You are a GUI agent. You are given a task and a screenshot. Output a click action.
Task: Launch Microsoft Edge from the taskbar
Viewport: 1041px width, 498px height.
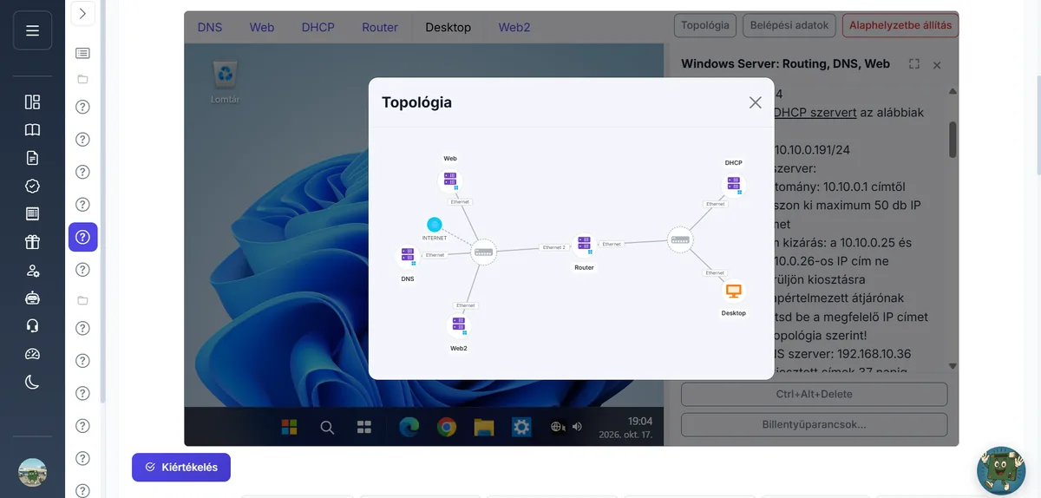click(409, 427)
